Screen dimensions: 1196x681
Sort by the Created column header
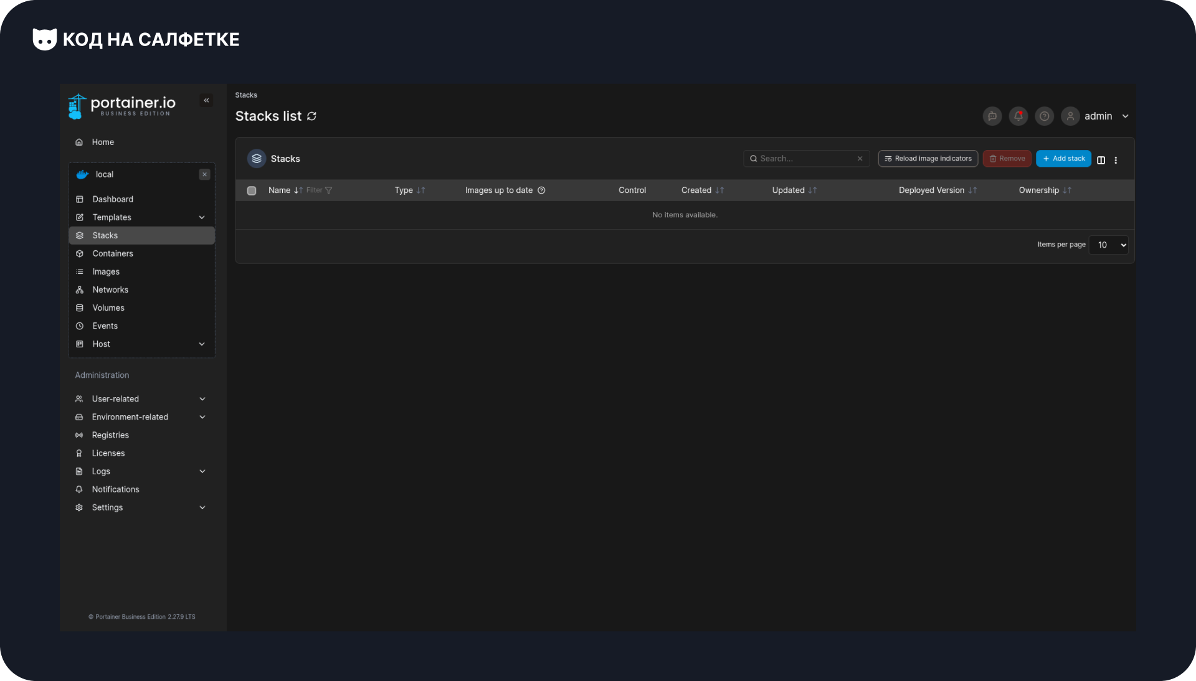(703, 190)
